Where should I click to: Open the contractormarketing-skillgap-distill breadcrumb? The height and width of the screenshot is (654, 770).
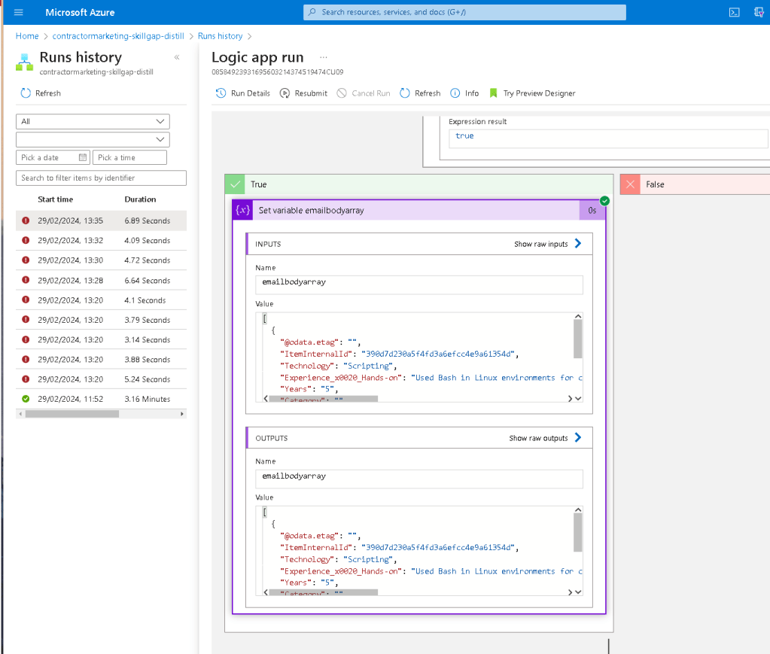[x=118, y=36]
